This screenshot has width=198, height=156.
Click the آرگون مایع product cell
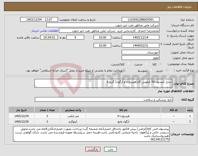pyautogui.click(x=123, y=122)
